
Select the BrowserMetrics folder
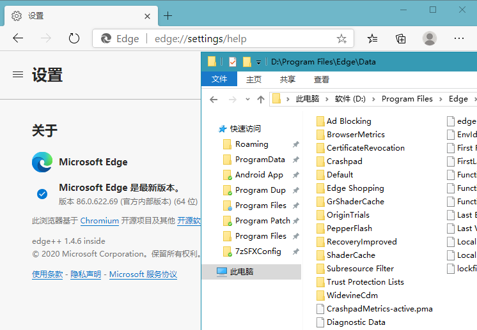(350, 135)
